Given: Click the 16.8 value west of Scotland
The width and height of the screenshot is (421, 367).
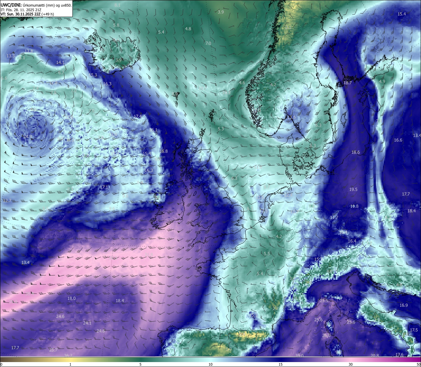Looking at the screenshot, I should coord(164,151).
